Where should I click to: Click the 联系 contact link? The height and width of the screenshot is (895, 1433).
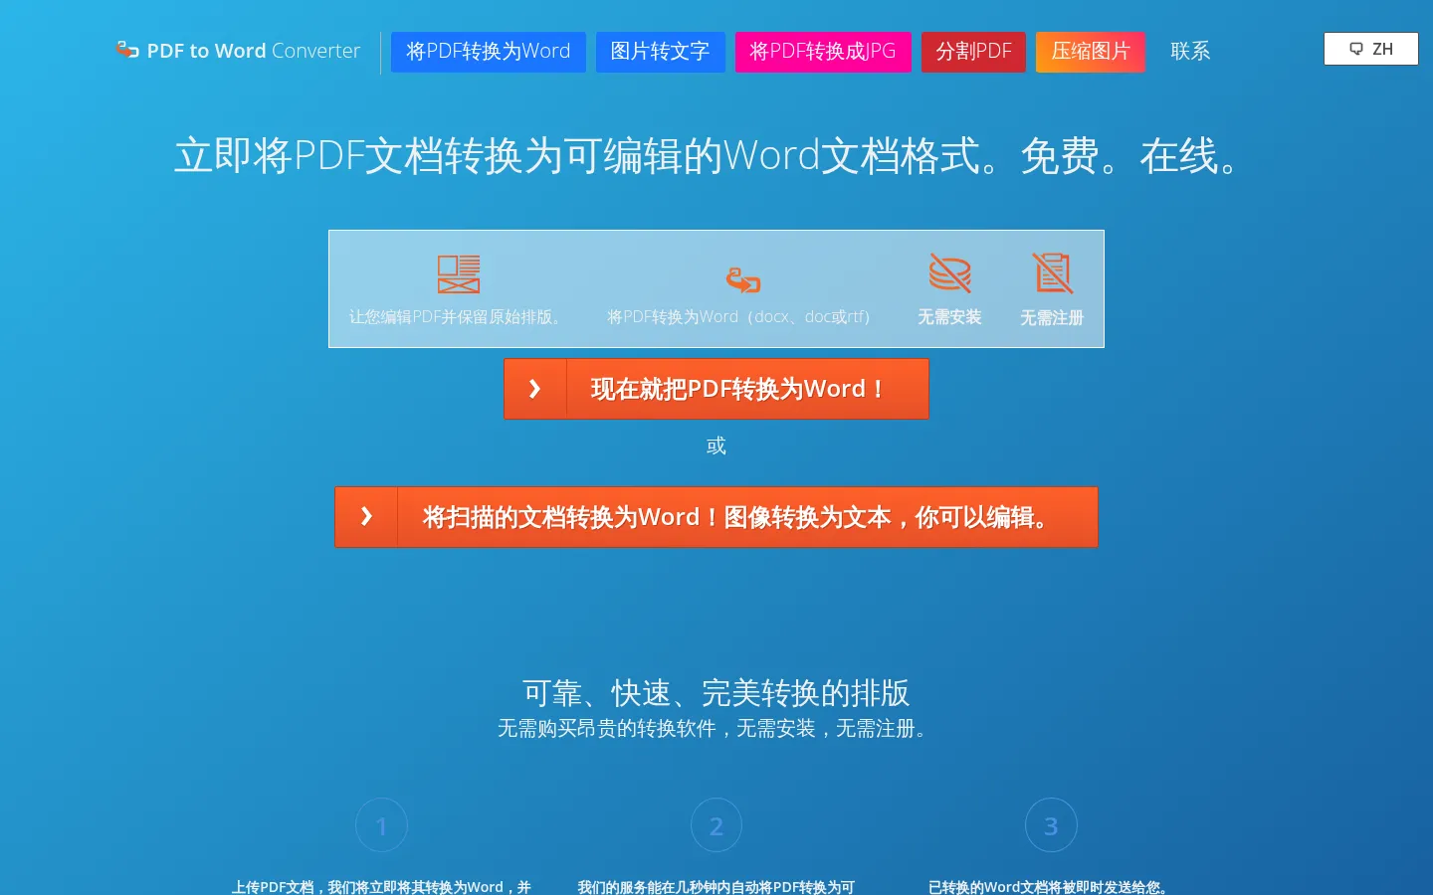click(1190, 52)
